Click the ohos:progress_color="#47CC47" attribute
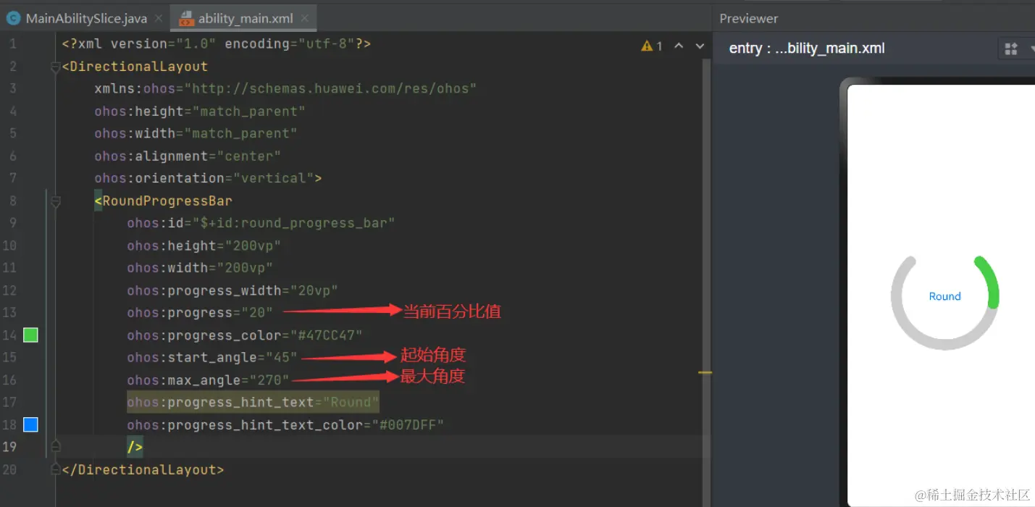The image size is (1035, 507). point(244,335)
